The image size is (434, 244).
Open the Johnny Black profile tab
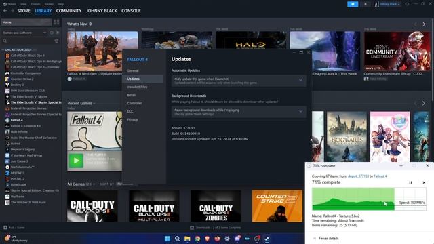101,11
